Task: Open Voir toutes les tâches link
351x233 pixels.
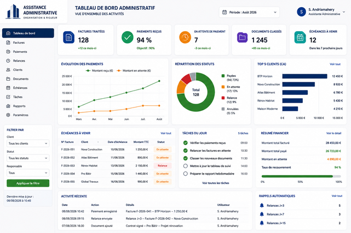Action: pyautogui.click(x=216, y=183)
